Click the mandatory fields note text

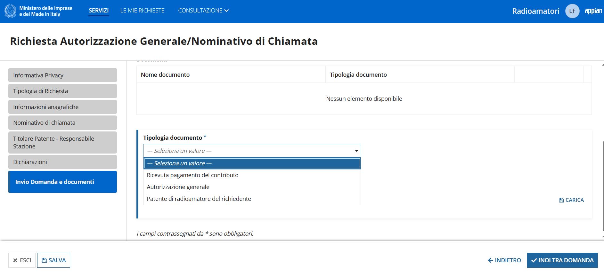click(x=195, y=233)
